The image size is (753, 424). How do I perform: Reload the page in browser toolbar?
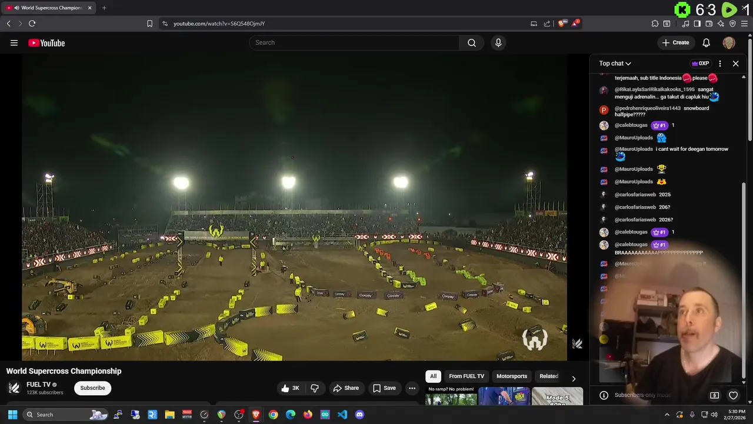[32, 24]
